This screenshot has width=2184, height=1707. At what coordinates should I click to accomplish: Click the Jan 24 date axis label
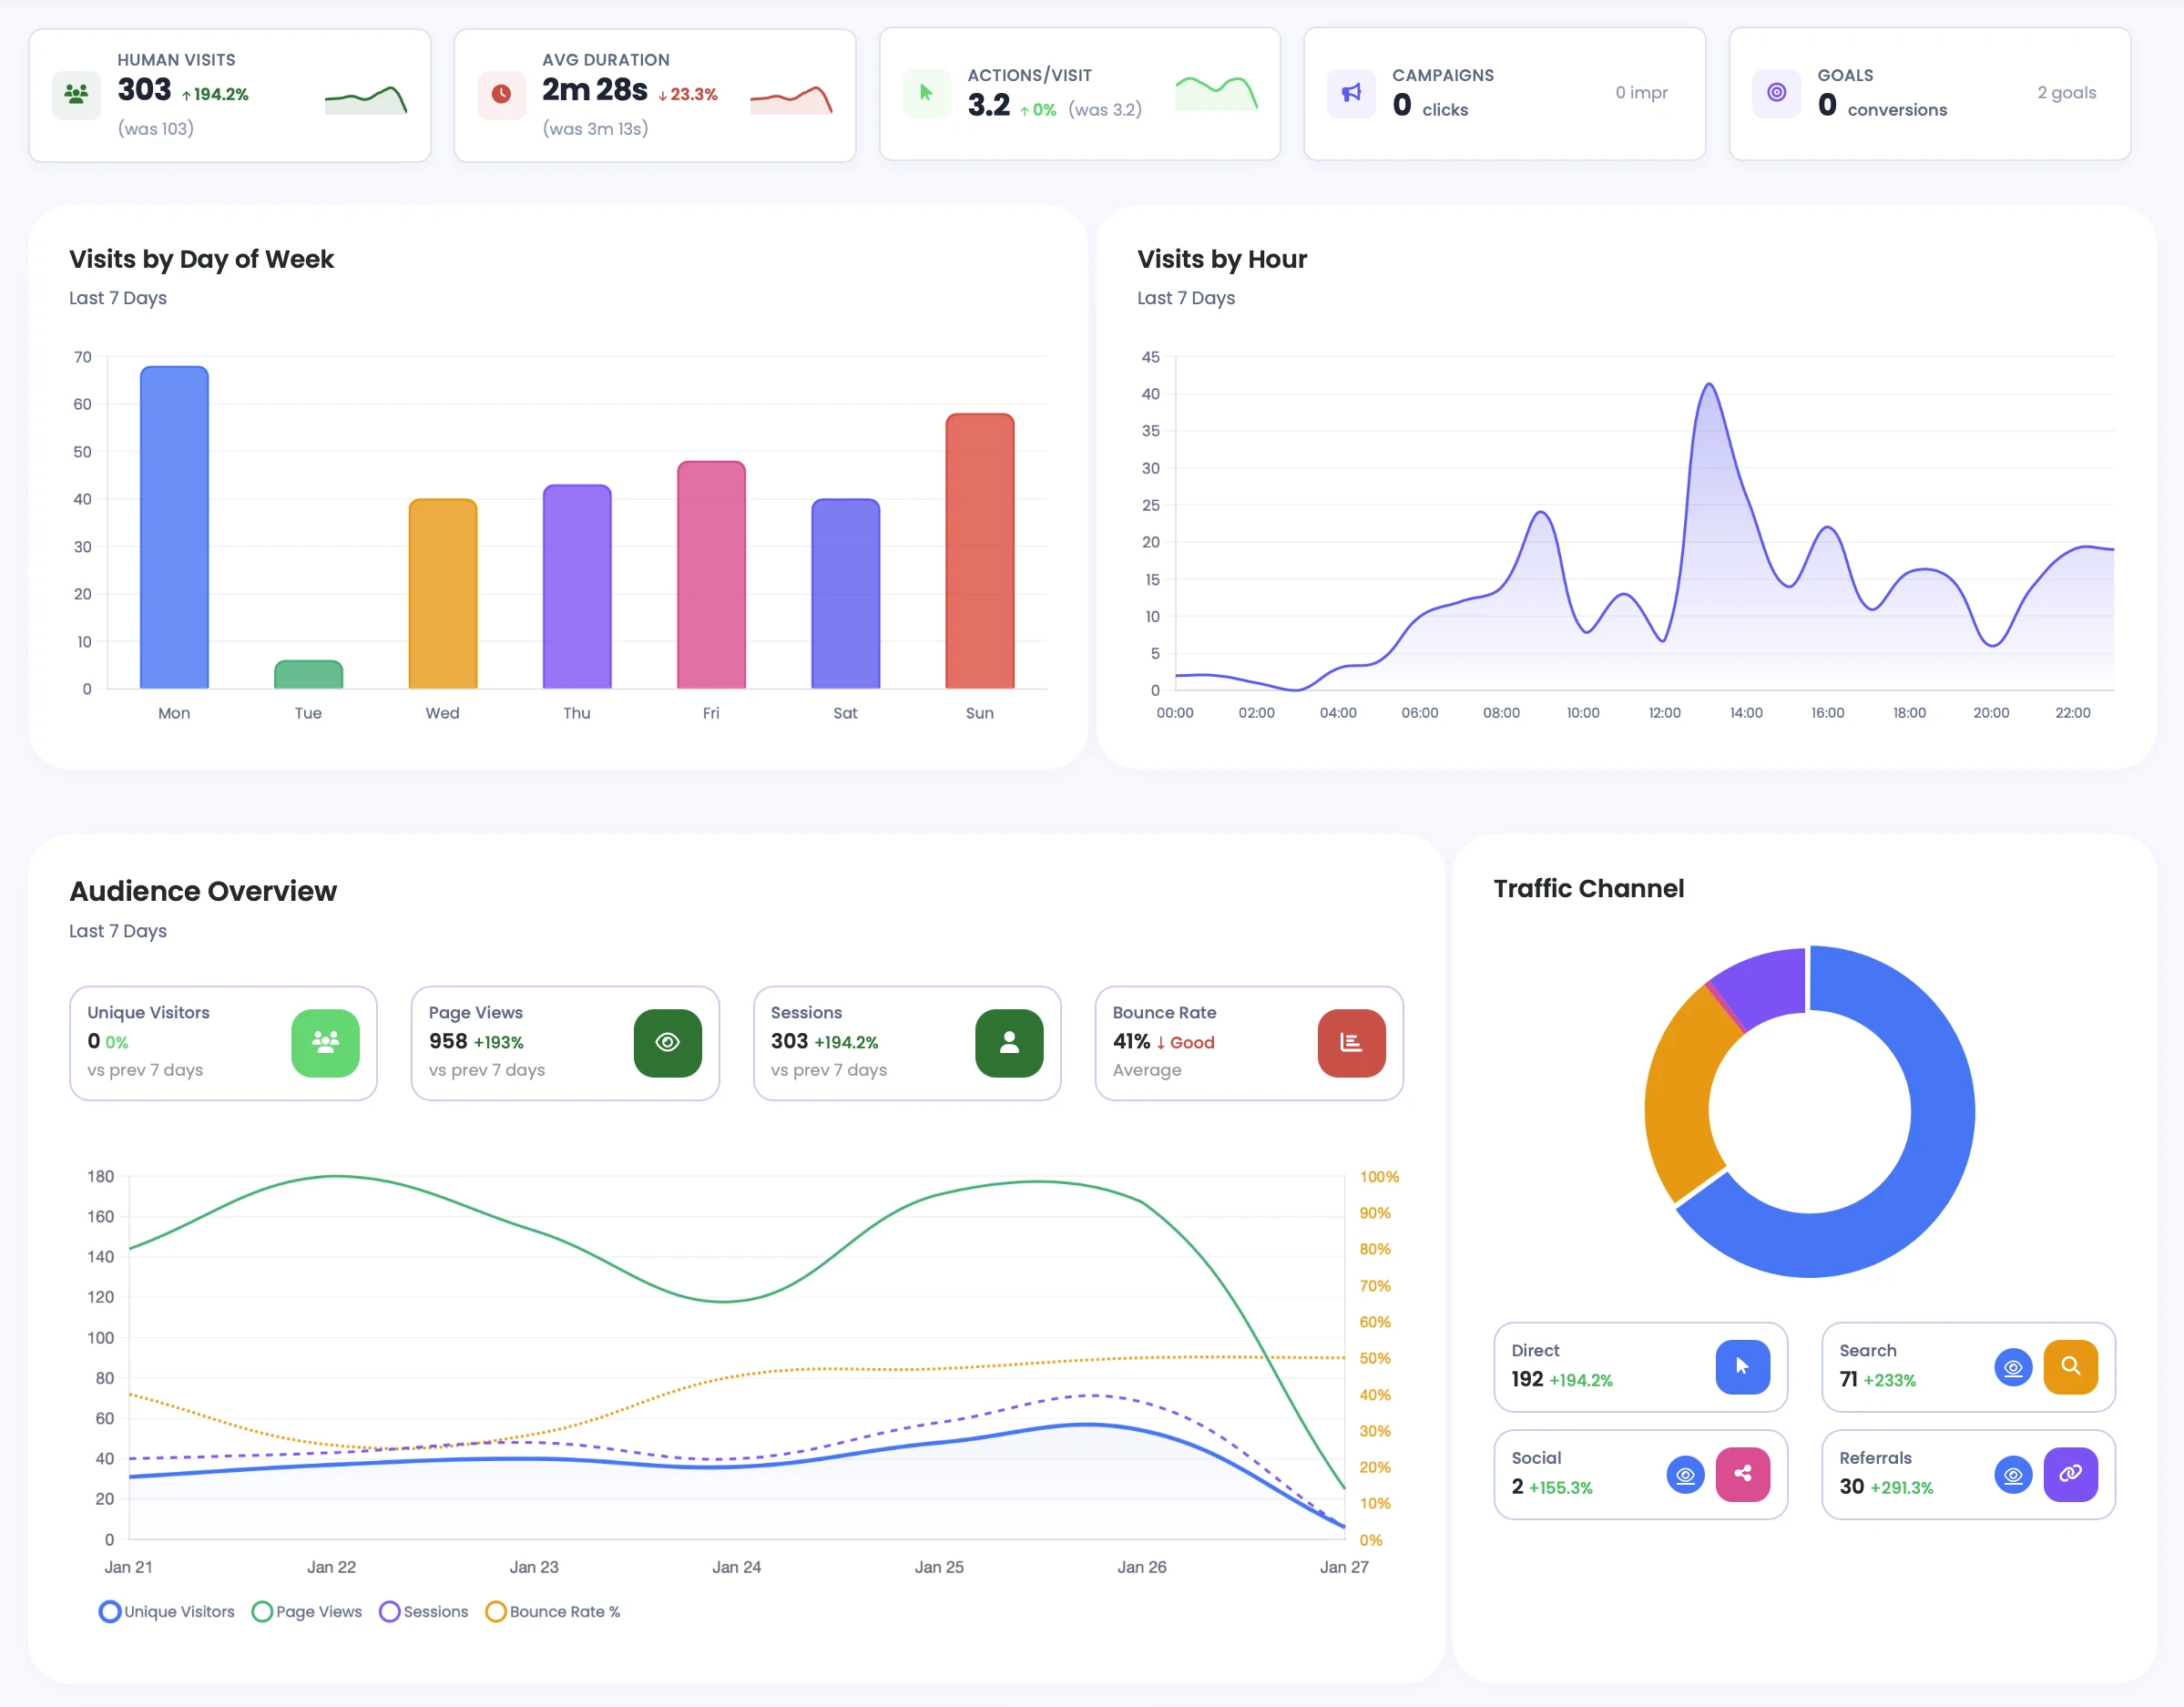tap(736, 1567)
